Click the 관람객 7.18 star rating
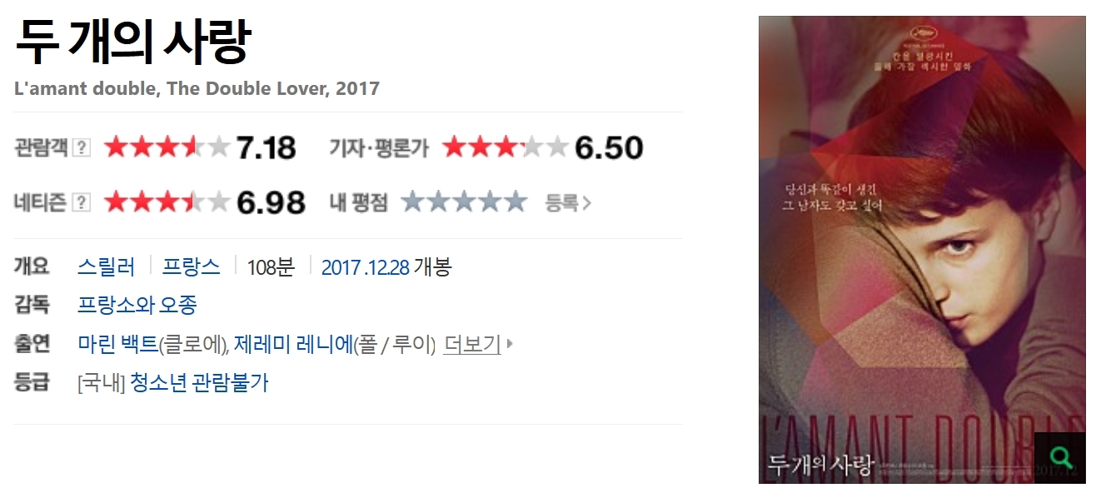Screen dimensions: 1096x498 click(200, 148)
